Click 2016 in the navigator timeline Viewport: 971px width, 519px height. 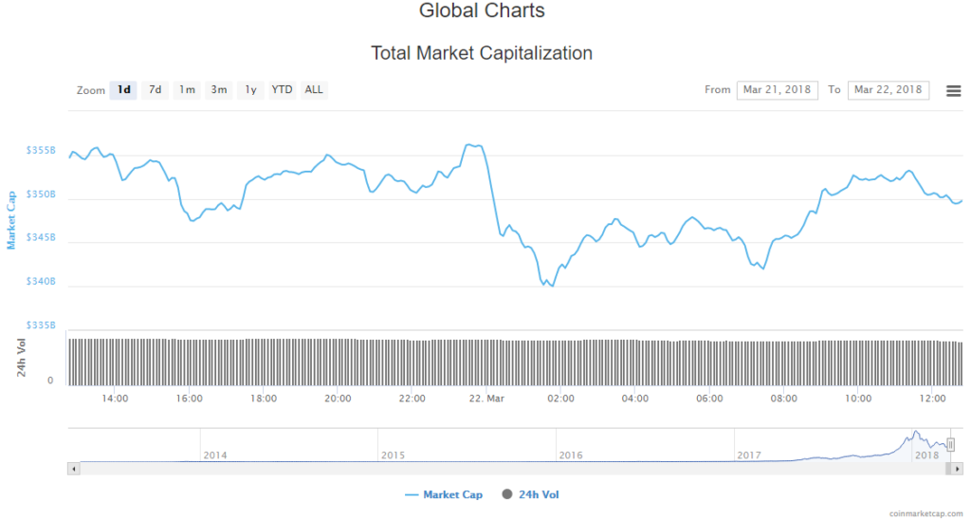point(571,455)
